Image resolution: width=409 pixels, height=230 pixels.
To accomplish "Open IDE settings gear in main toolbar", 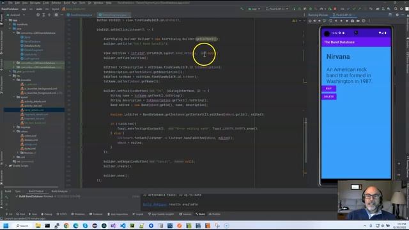I will (401, 9).
